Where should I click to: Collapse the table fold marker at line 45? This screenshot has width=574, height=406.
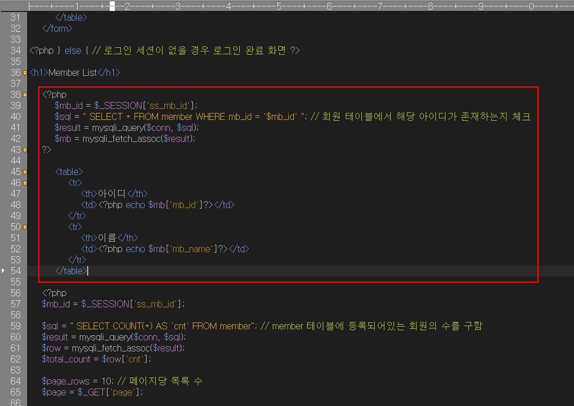(x=25, y=172)
